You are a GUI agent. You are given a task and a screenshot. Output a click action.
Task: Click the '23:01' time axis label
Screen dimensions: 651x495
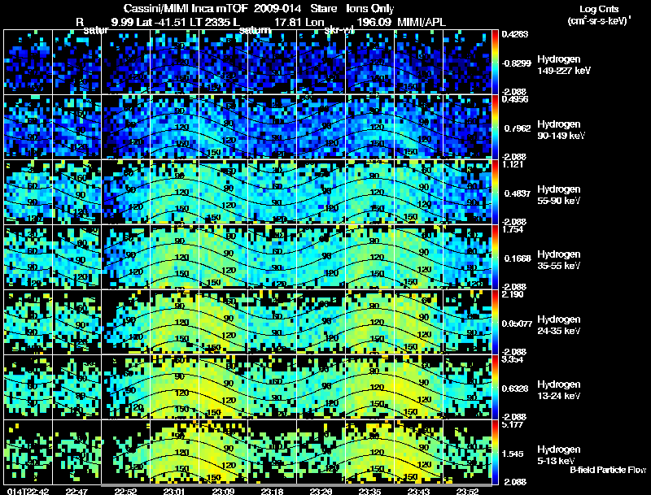(174, 491)
